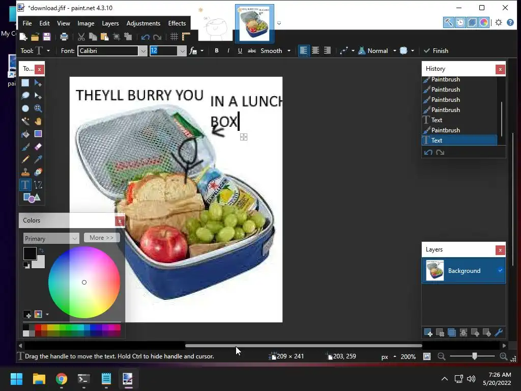Screen dimensions: 521x391
Task: Select the Magic Wand tool
Action: pyautogui.click(x=25, y=121)
